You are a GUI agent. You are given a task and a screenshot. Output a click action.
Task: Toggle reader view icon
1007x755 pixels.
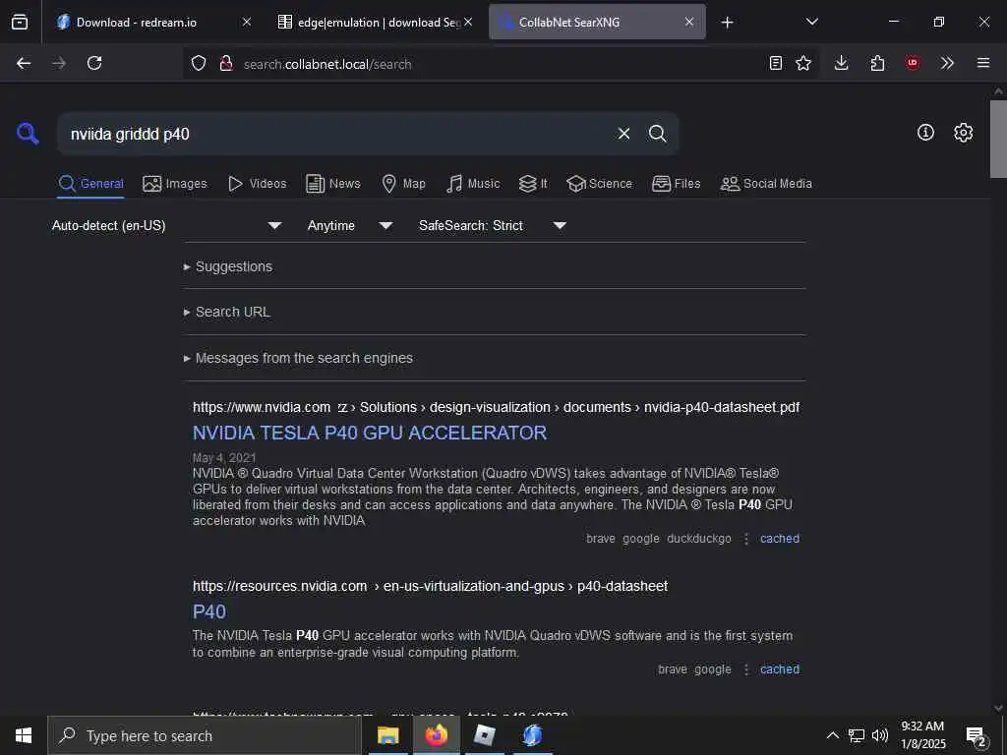tap(775, 63)
